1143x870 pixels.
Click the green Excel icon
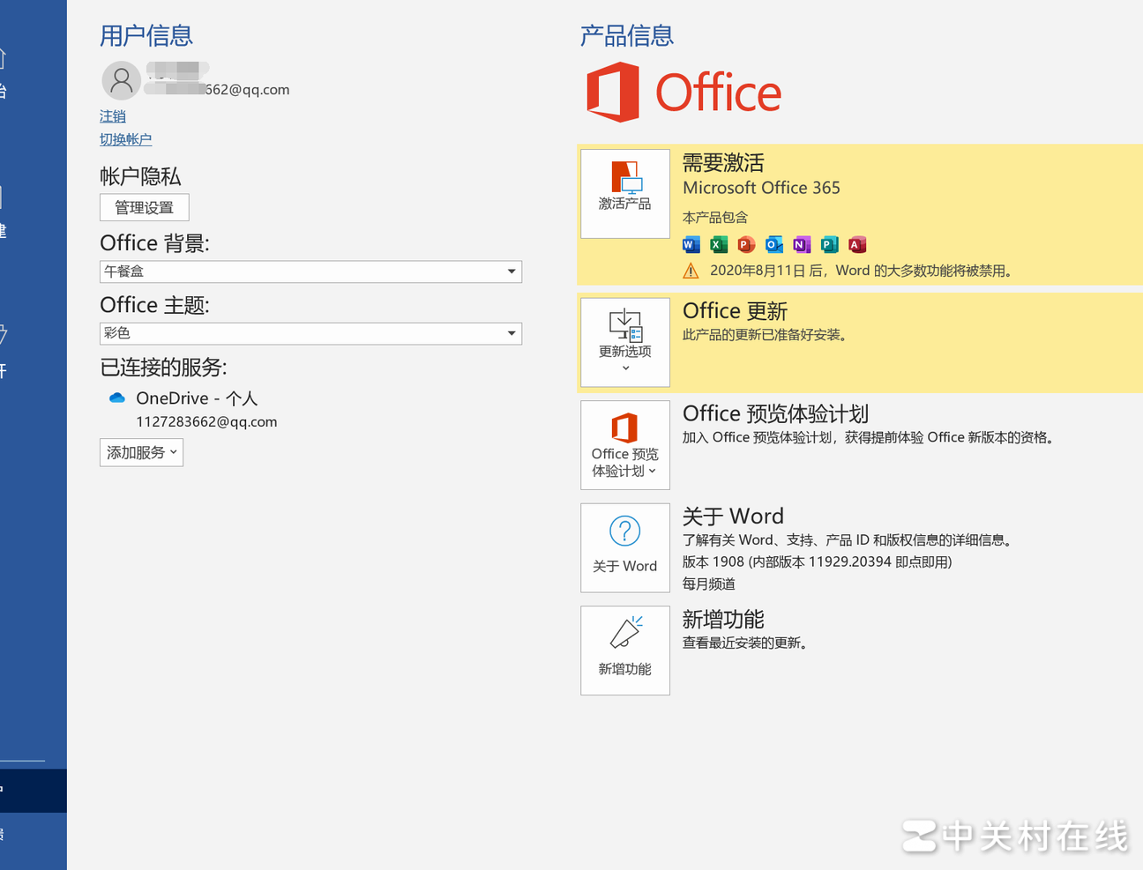719,245
